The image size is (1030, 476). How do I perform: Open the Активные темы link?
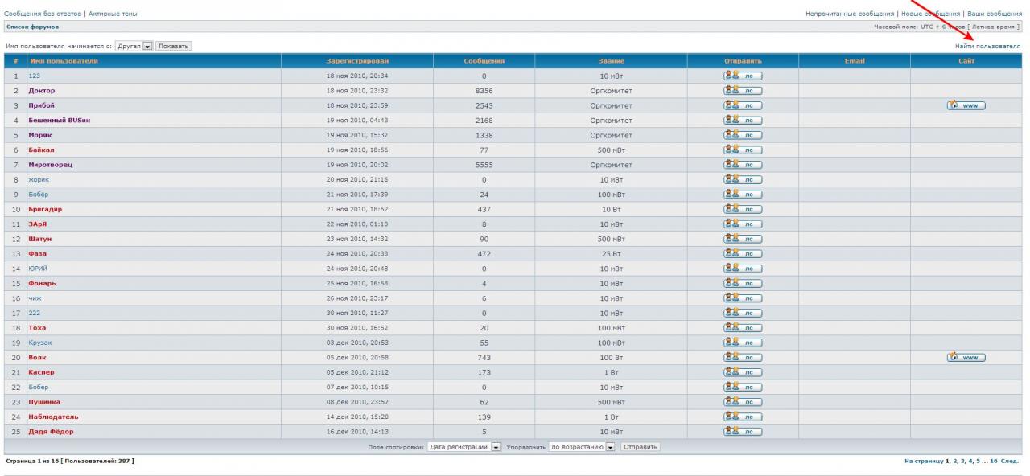click(x=113, y=14)
